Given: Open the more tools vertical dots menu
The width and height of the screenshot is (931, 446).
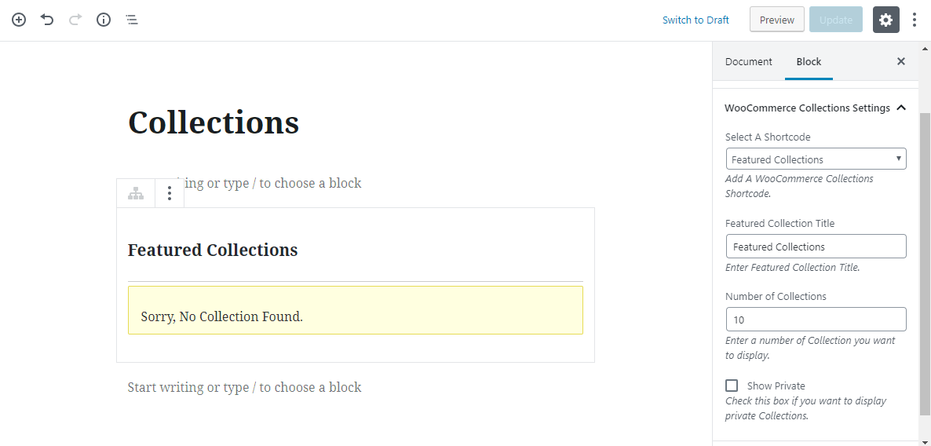Looking at the screenshot, I should [915, 20].
